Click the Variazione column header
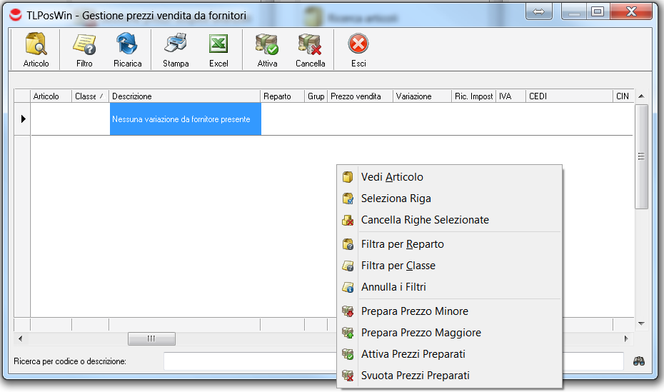This screenshot has height=392, width=664. click(422, 96)
